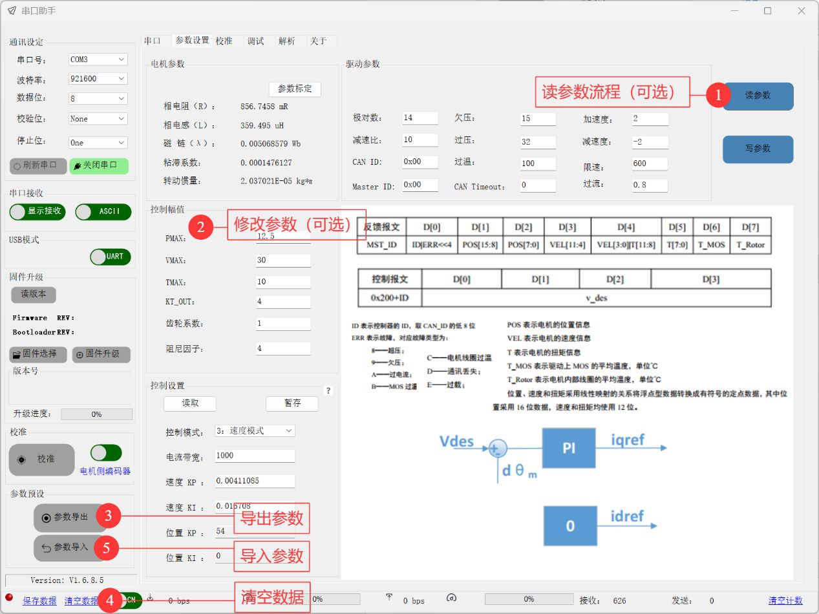
Task: Click the 校准 target icon button
Action: coord(41,460)
